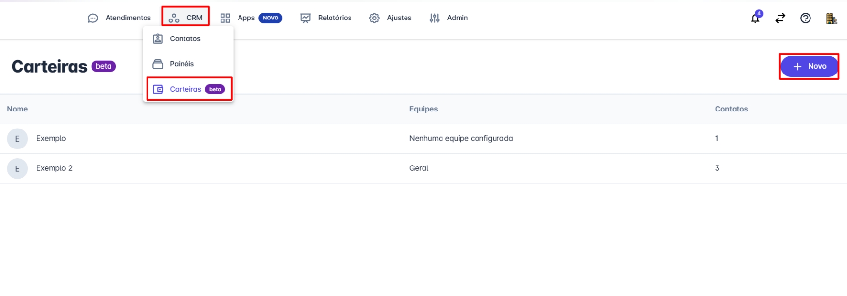
Task: Click the notification bell icon
Action: pos(755,18)
